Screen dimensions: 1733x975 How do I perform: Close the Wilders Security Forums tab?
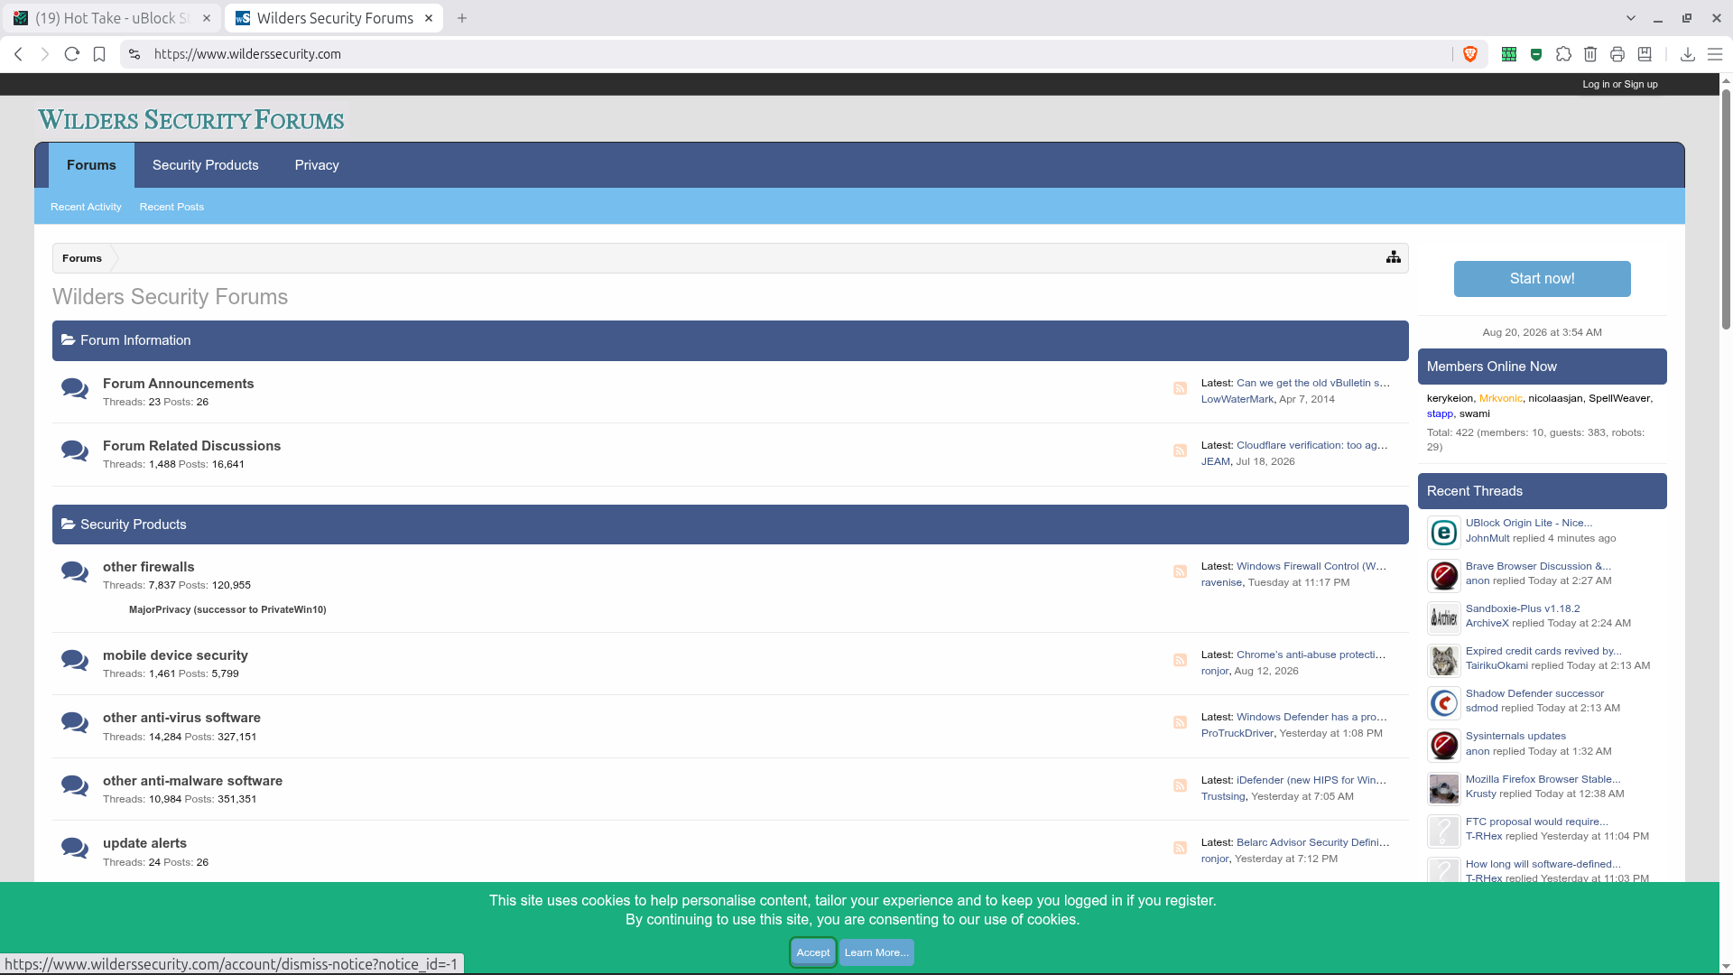(429, 18)
